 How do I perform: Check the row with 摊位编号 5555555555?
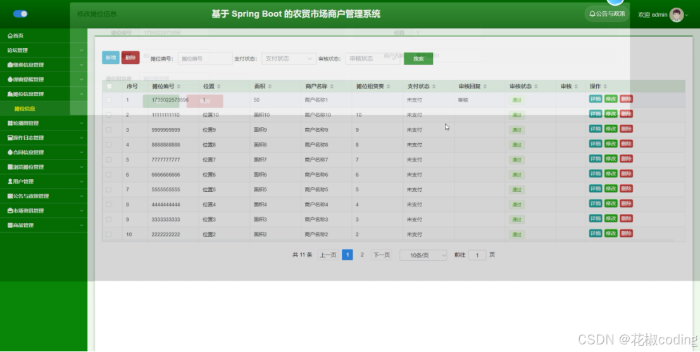click(109, 189)
